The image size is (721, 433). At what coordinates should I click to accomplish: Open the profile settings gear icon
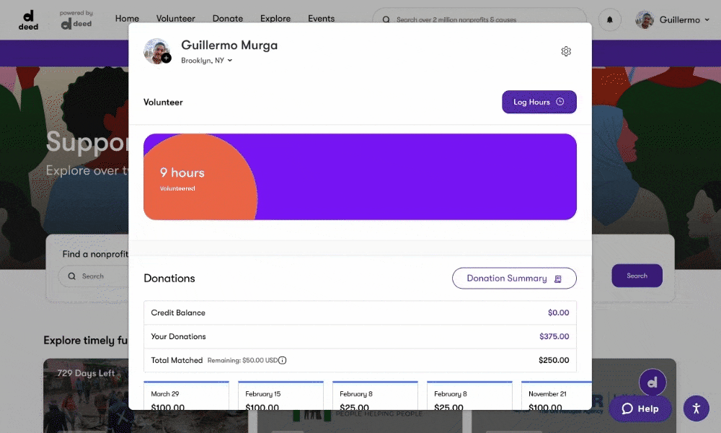566,51
